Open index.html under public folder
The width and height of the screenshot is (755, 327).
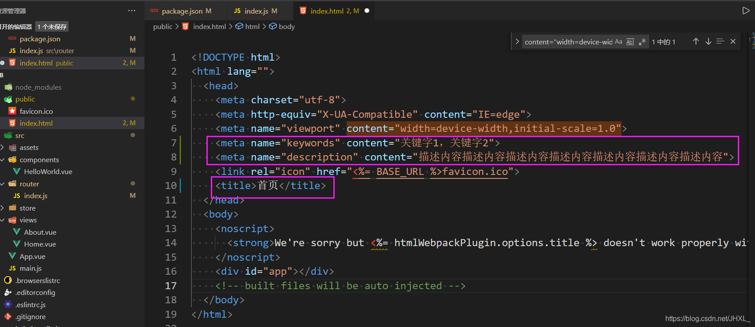point(72,123)
